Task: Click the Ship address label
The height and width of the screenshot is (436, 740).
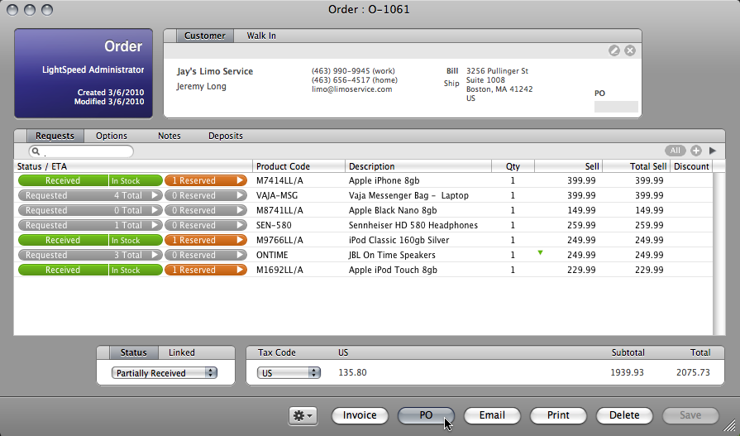Action: point(451,84)
